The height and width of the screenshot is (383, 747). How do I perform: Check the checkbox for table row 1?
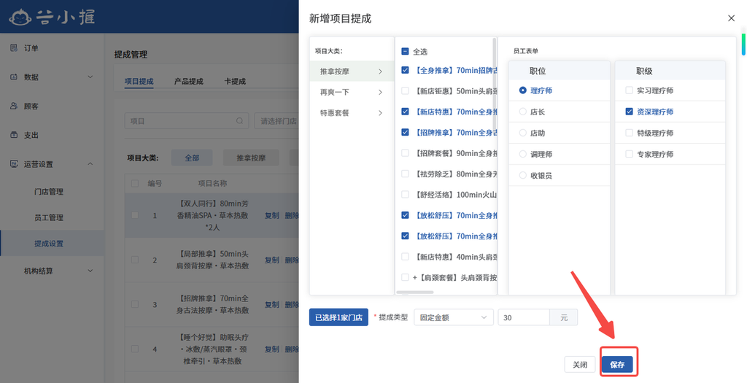[x=135, y=215]
